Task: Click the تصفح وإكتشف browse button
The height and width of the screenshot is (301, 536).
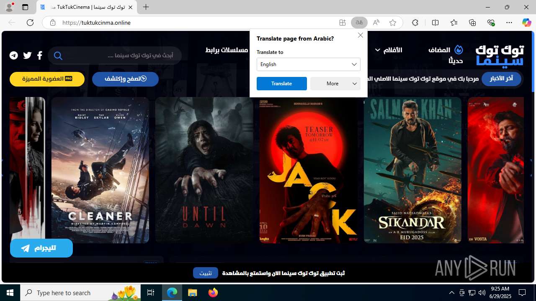Action: [x=125, y=79]
